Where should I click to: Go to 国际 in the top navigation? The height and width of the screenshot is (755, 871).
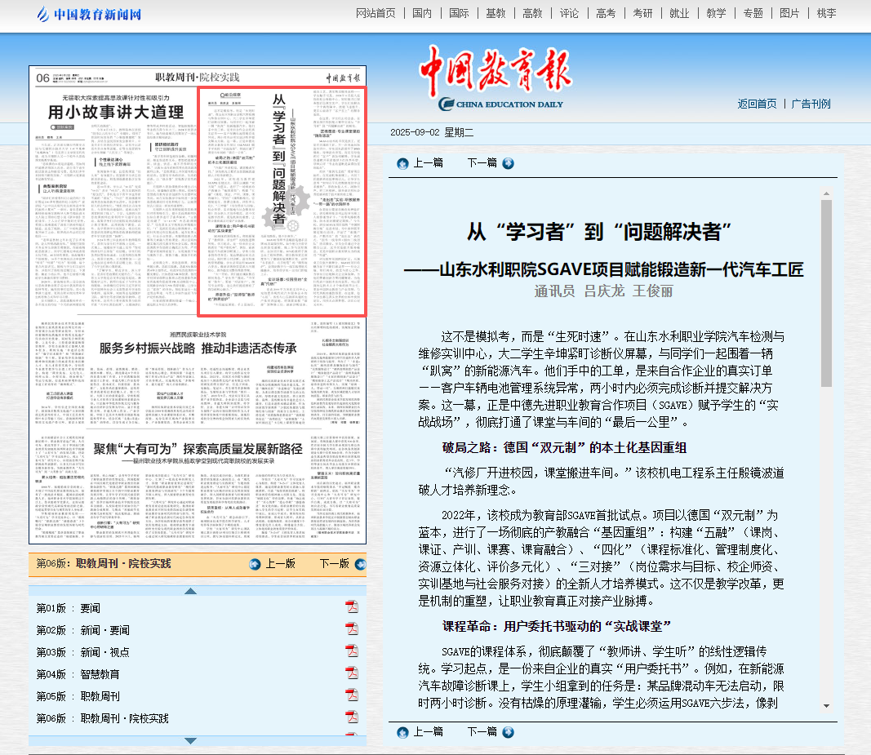point(459,13)
